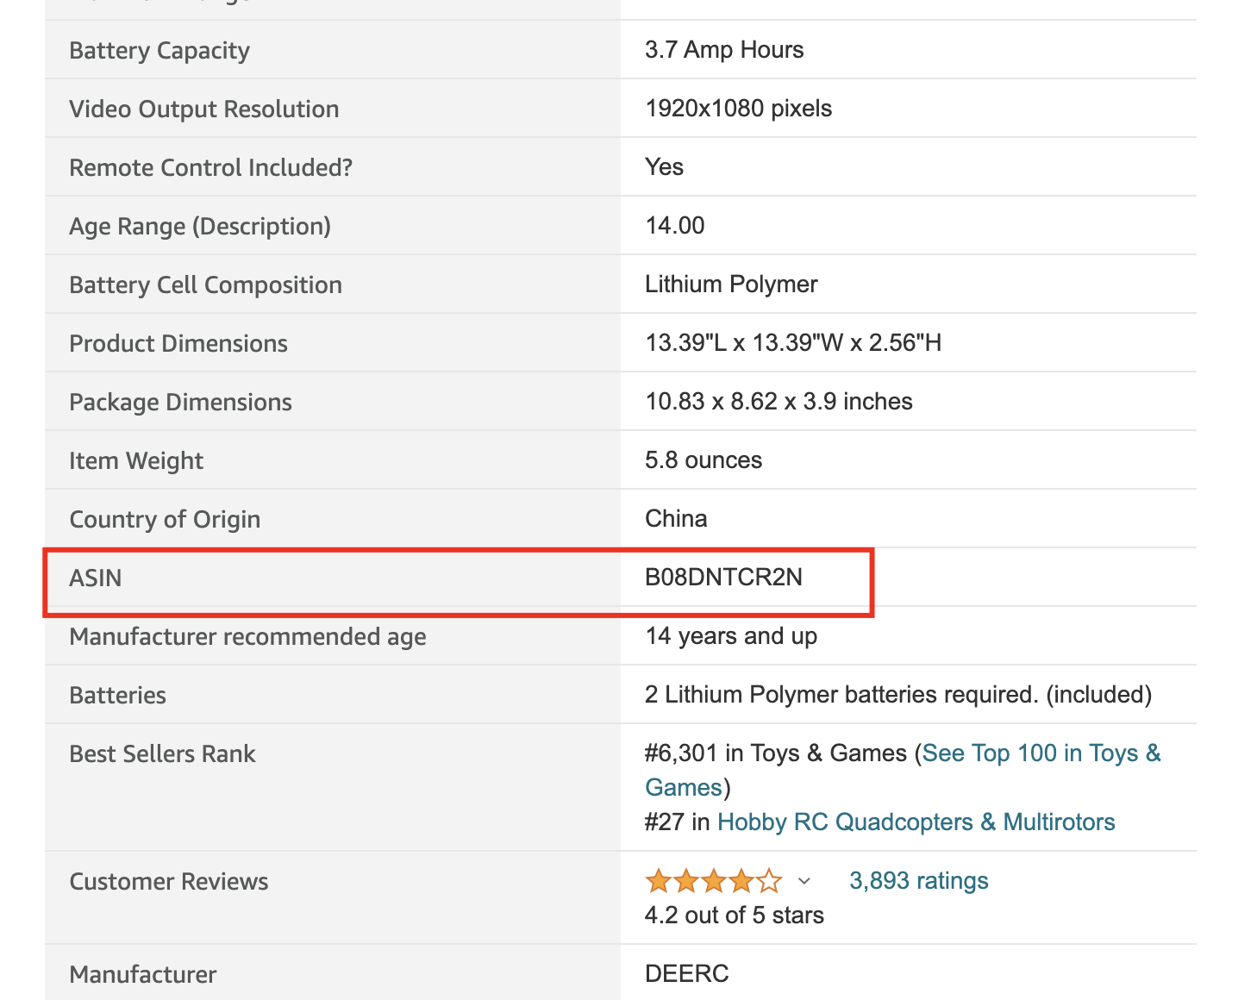Screen dimensions: 1257x1000
Task: Click the Best Sellers Rank label
Action: pyautogui.click(x=162, y=753)
